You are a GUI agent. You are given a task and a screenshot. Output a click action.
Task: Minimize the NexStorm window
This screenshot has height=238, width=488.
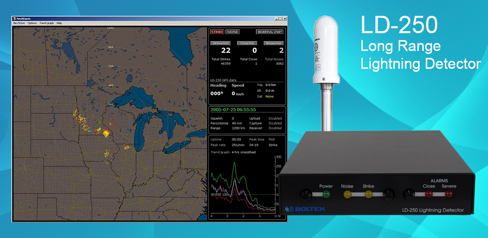click(277, 19)
